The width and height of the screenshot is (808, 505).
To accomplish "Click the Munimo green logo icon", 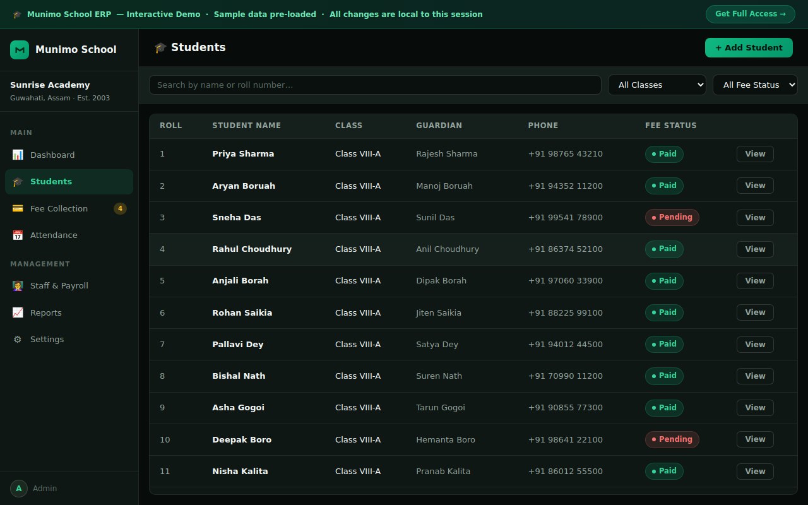I will point(20,50).
